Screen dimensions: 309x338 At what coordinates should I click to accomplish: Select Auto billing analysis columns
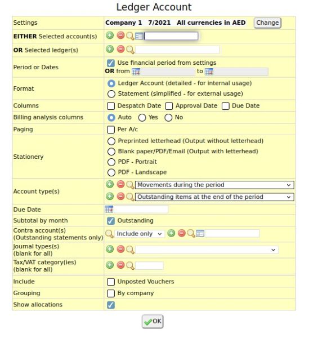click(x=111, y=118)
